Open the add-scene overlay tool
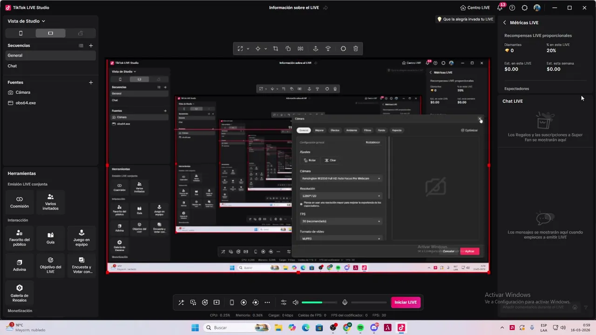596x335 pixels. coord(217,302)
